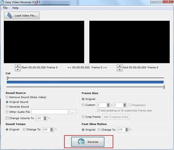
Task: Click the Load Video File button icon
Action: (x=10, y=15)
